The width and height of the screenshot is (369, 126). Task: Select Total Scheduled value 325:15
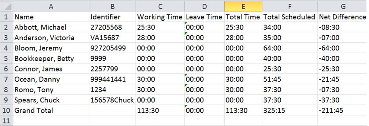(290, 110)
